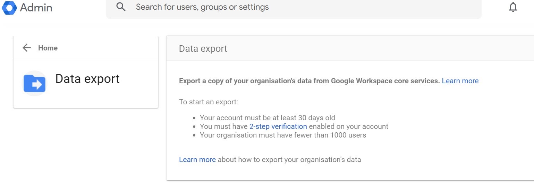Click the 'To start an export:' text
Image resolution: width=534 pixels, height=189 pixels.
(209, 102)
